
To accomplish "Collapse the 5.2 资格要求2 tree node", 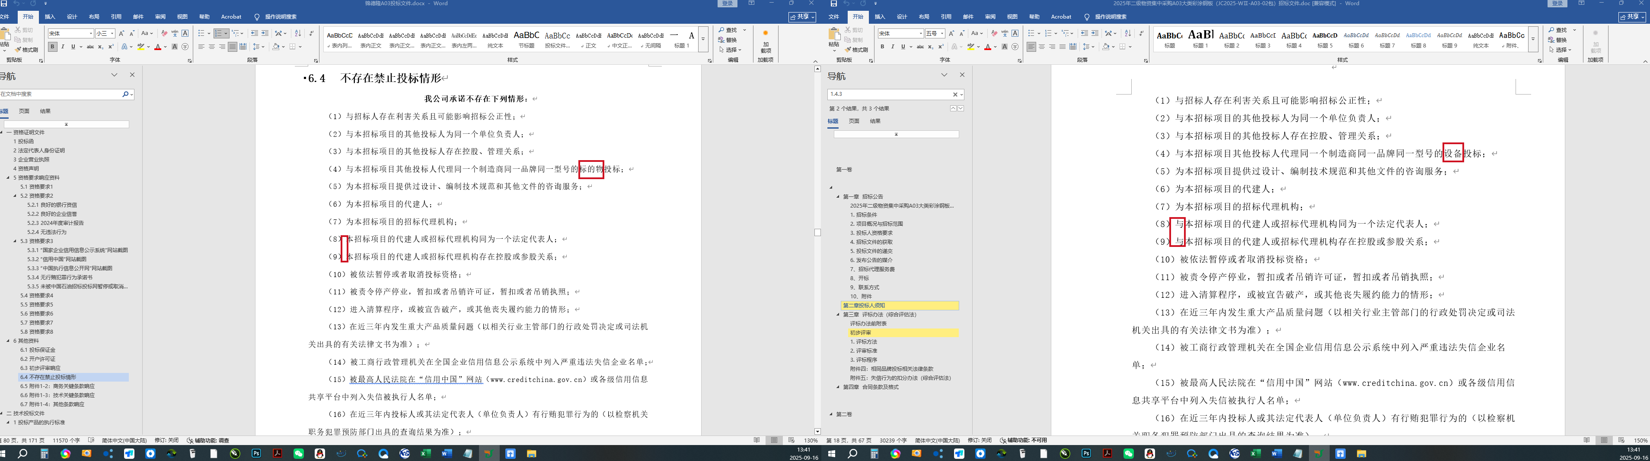I will [x=15, y=196].
